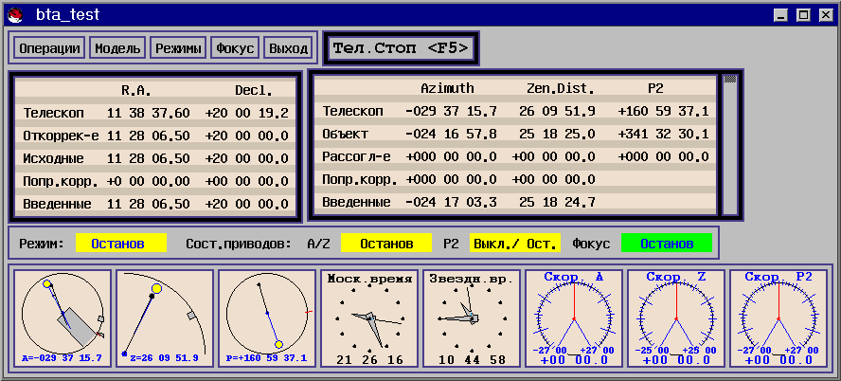Viewport: 841px width, 381px height.
Task: Open the Выход menu
Action: (288, 48)
